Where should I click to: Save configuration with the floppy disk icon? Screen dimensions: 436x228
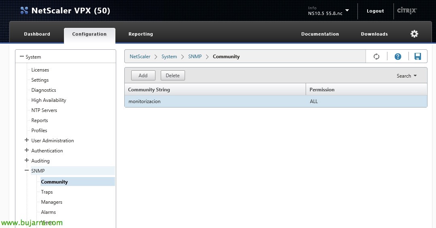tap(418, 57)
